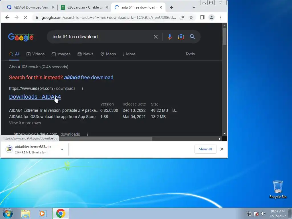Open a new tab

click(x=171, y=7)
